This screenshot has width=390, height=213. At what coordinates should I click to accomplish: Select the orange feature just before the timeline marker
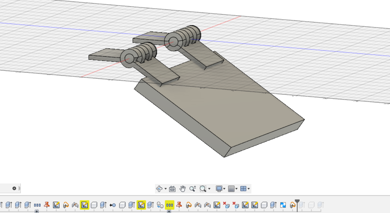click(x=292, y=205)
